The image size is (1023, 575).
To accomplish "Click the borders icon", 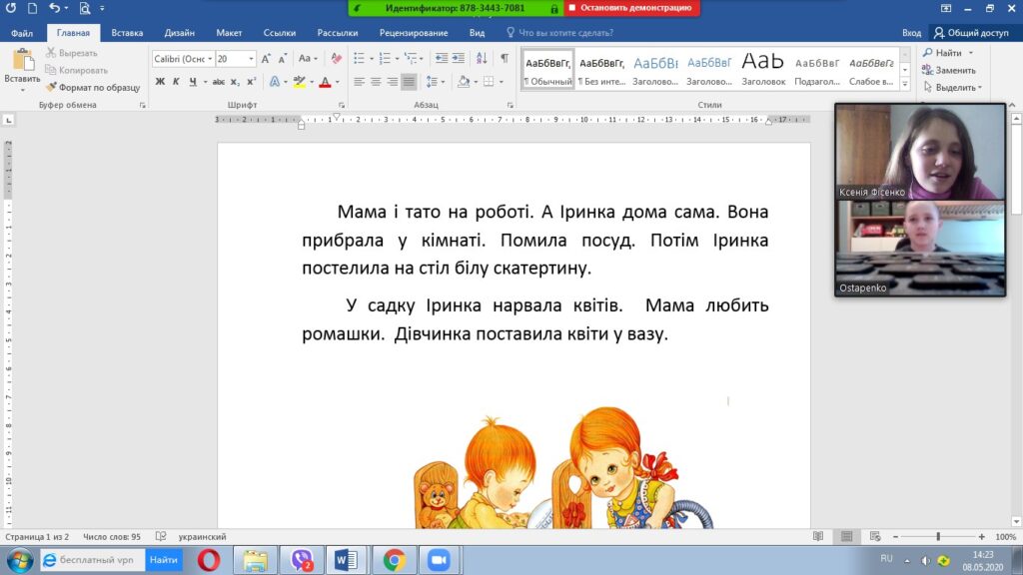I will coord(489,82).
